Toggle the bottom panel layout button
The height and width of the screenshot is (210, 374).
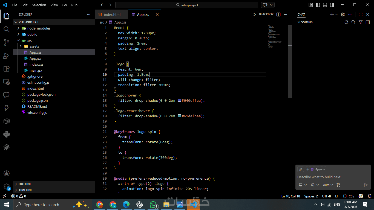(325, 5)
